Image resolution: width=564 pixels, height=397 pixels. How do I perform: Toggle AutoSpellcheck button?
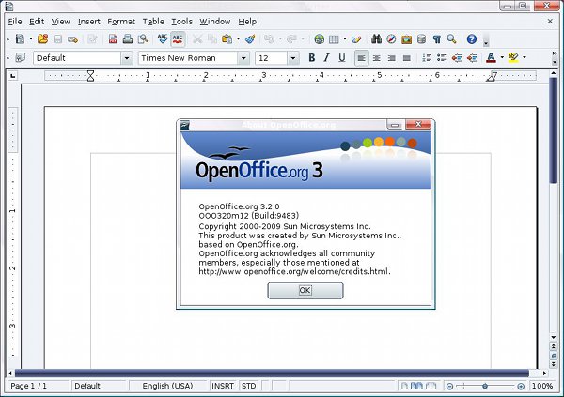(x=178, y=38)
